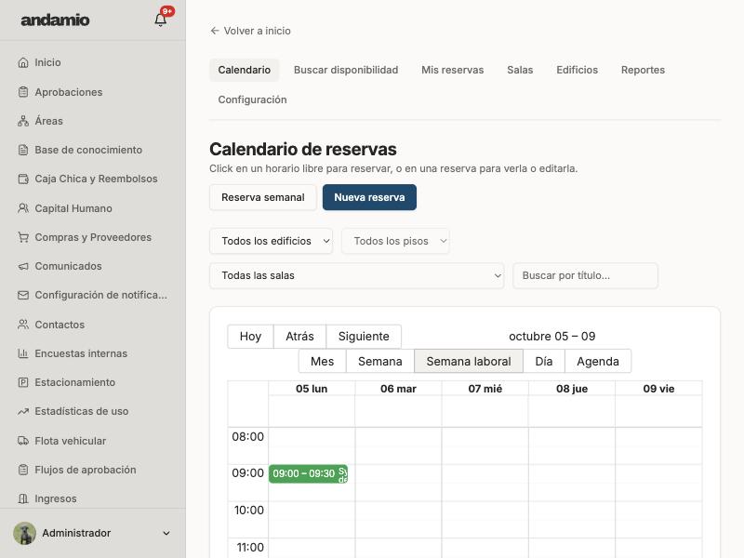Viewport: 744px width, 558px height.
Task: Go to the Mis reservas tab
Action: click(453, 70)
